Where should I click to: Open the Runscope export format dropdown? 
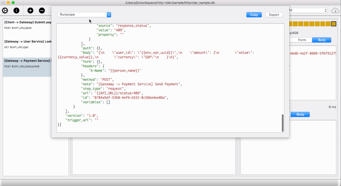[x=84, y=15]
